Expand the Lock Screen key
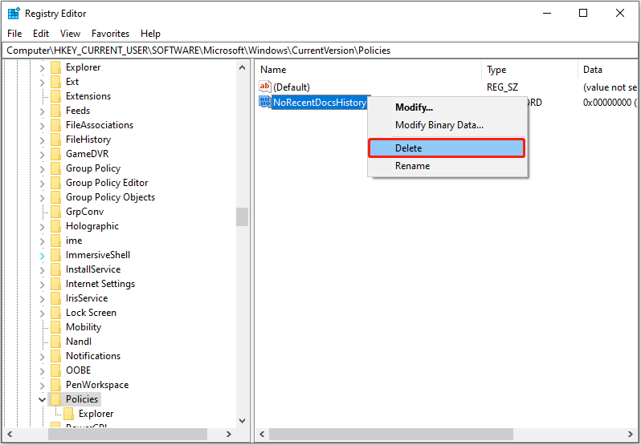Image resolution: width=641 pixels, height=445 pixels. coord(42,314)
